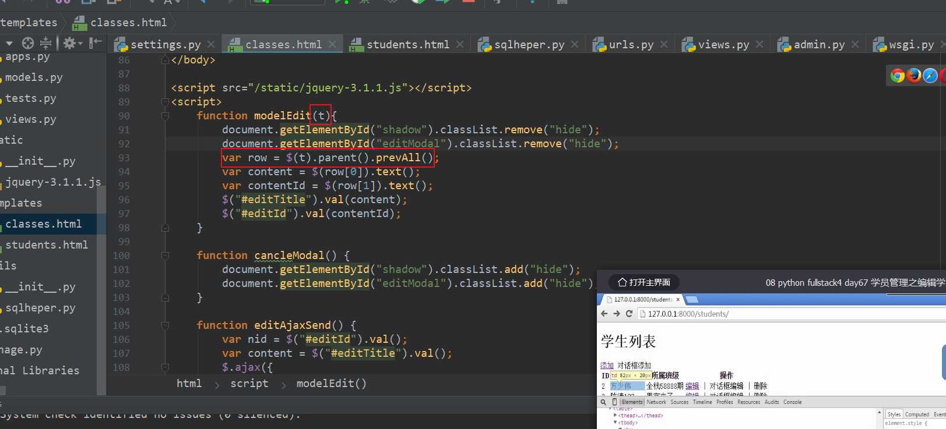
Task: Switch to the settings.py tab
Action: tap(165, 44)
